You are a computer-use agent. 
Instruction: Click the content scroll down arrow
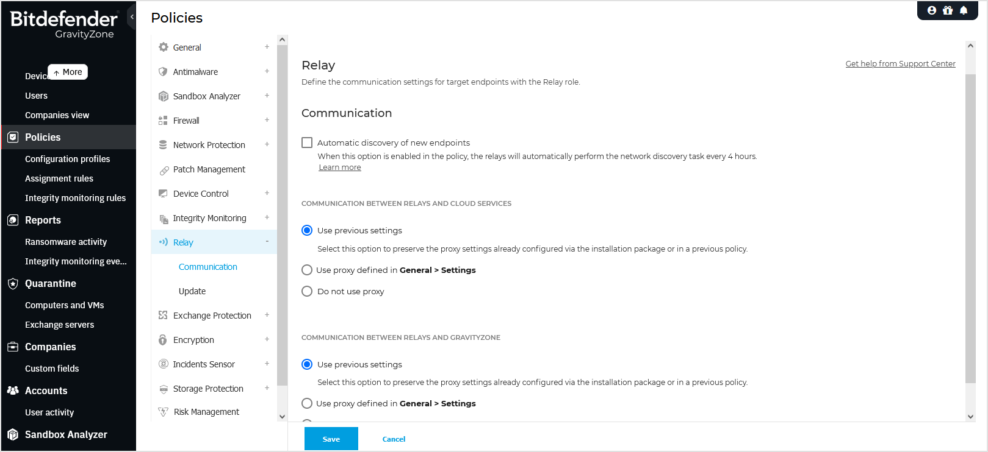(x=970, y=417)
